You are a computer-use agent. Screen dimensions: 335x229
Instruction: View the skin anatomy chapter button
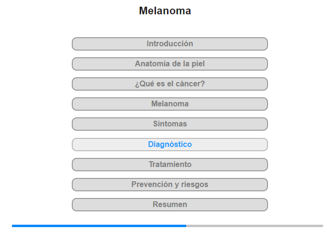click(x=170, y=64)
